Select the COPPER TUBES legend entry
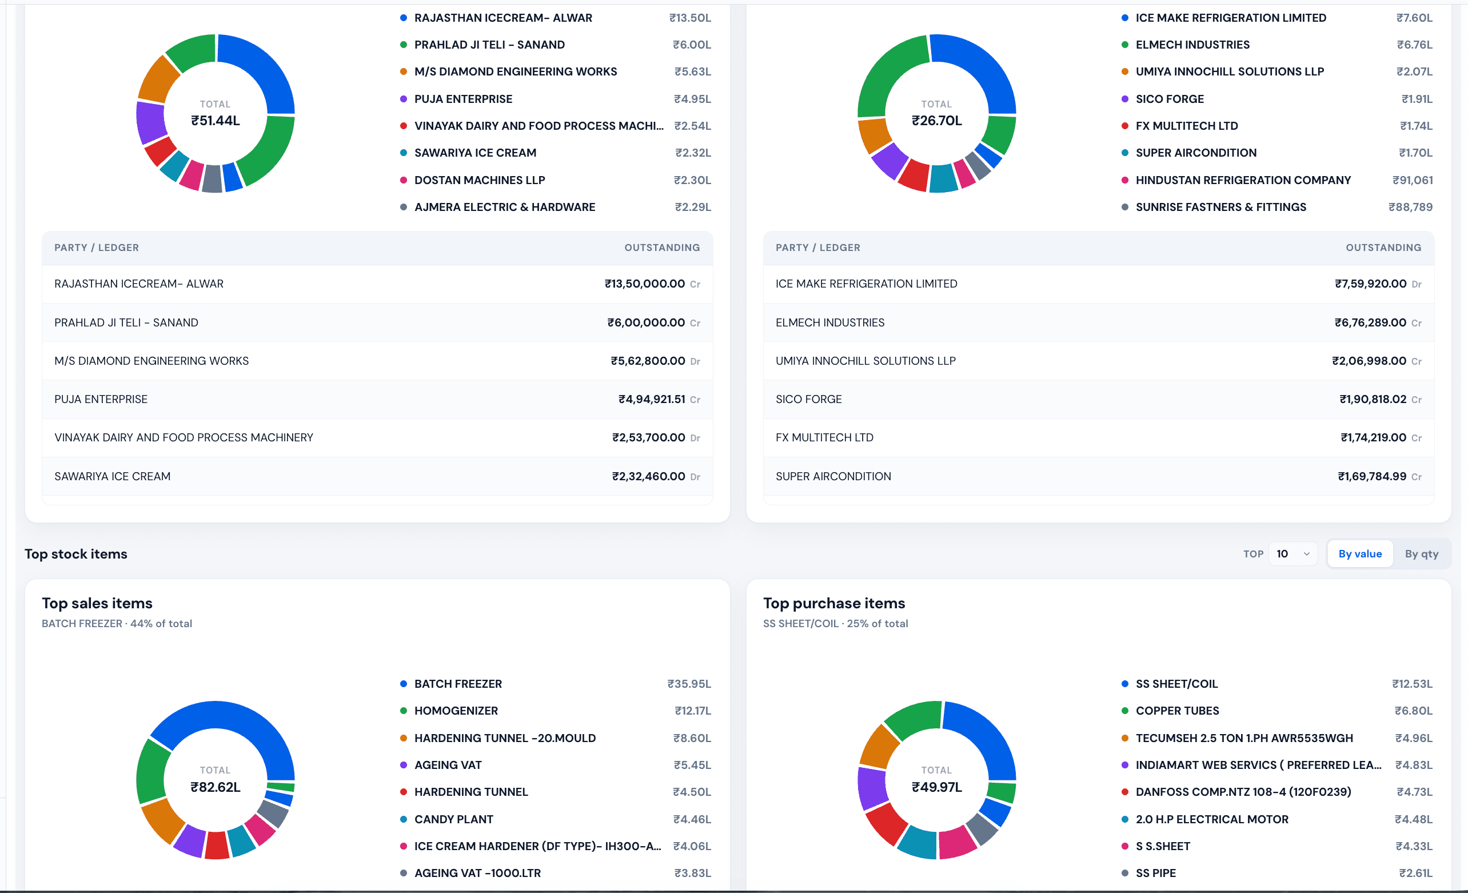The image size is (1468, 893). (x=1276, y=711)
